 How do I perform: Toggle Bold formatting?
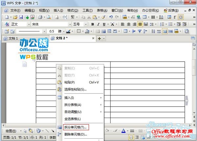(93, 24)
